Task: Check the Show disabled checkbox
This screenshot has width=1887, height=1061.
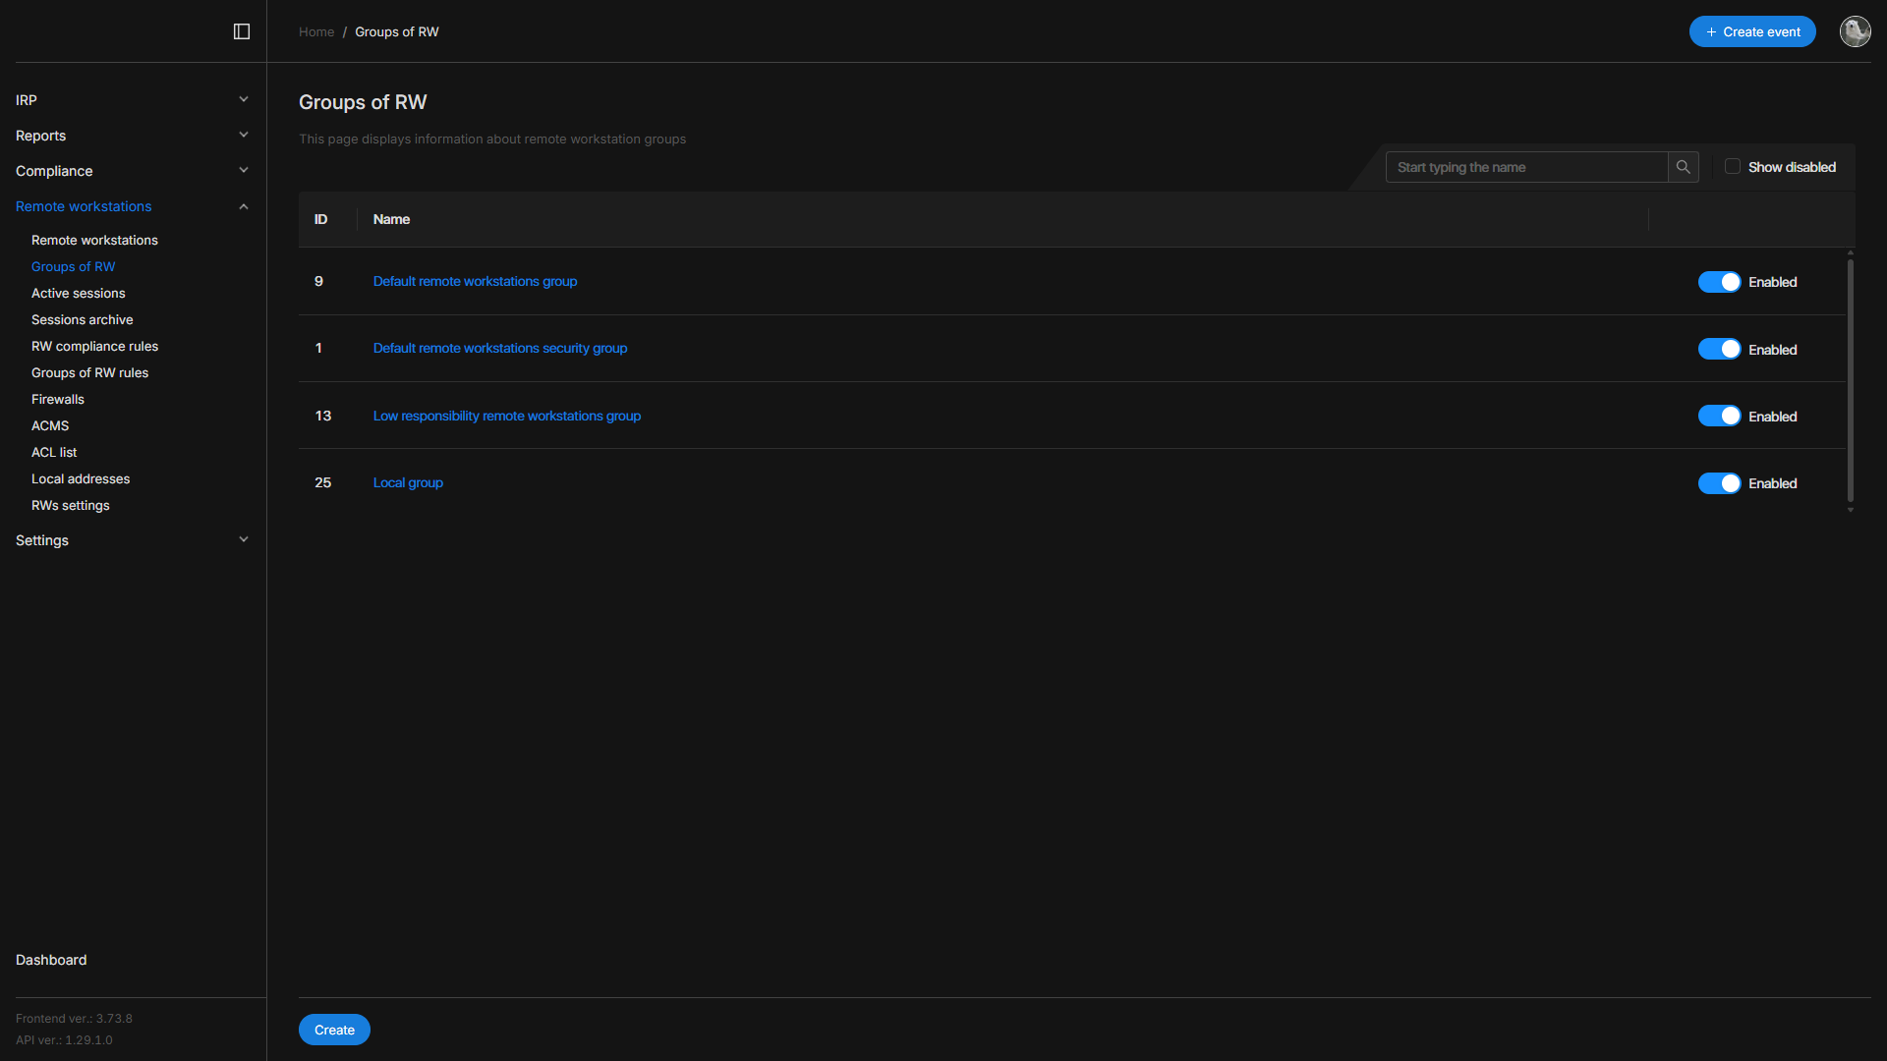Action: [x=1733, y=167]
